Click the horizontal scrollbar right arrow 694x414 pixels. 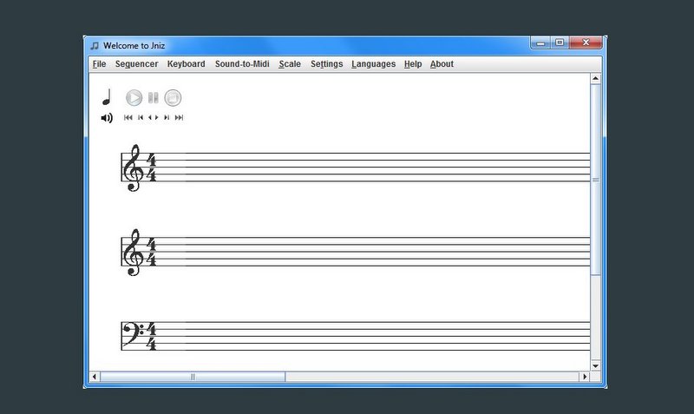(585, 377)
